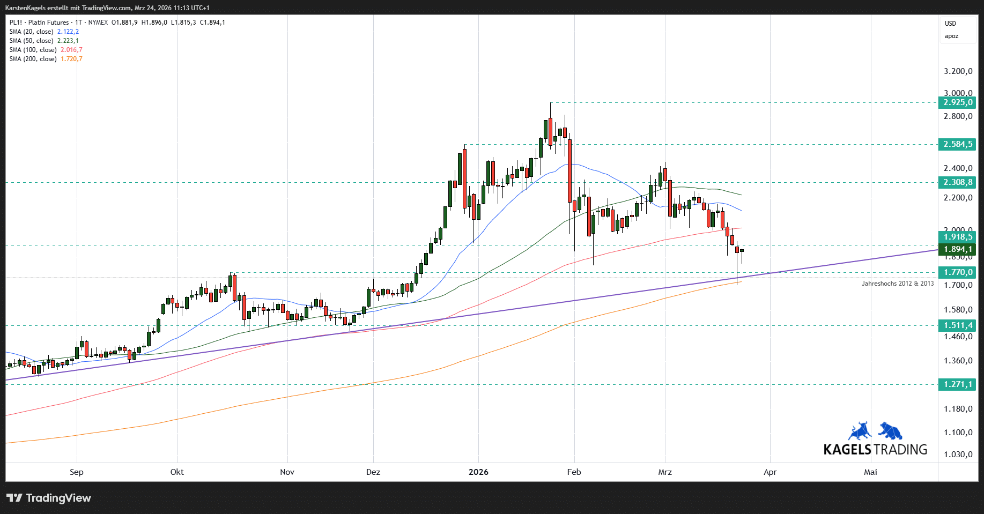Click the KAGELS TRADING wordmark
The image size is (984, 514).
tap(875, 450)
